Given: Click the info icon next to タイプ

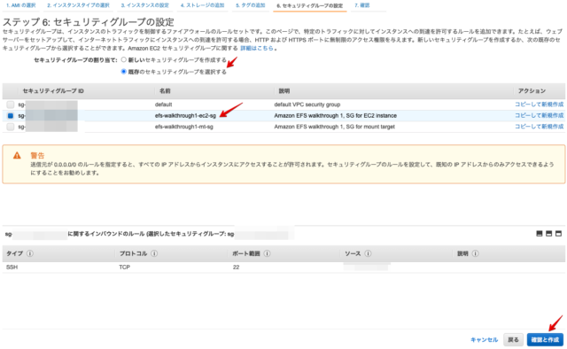Looking at the screenshot, I should (x=30, y=253).
